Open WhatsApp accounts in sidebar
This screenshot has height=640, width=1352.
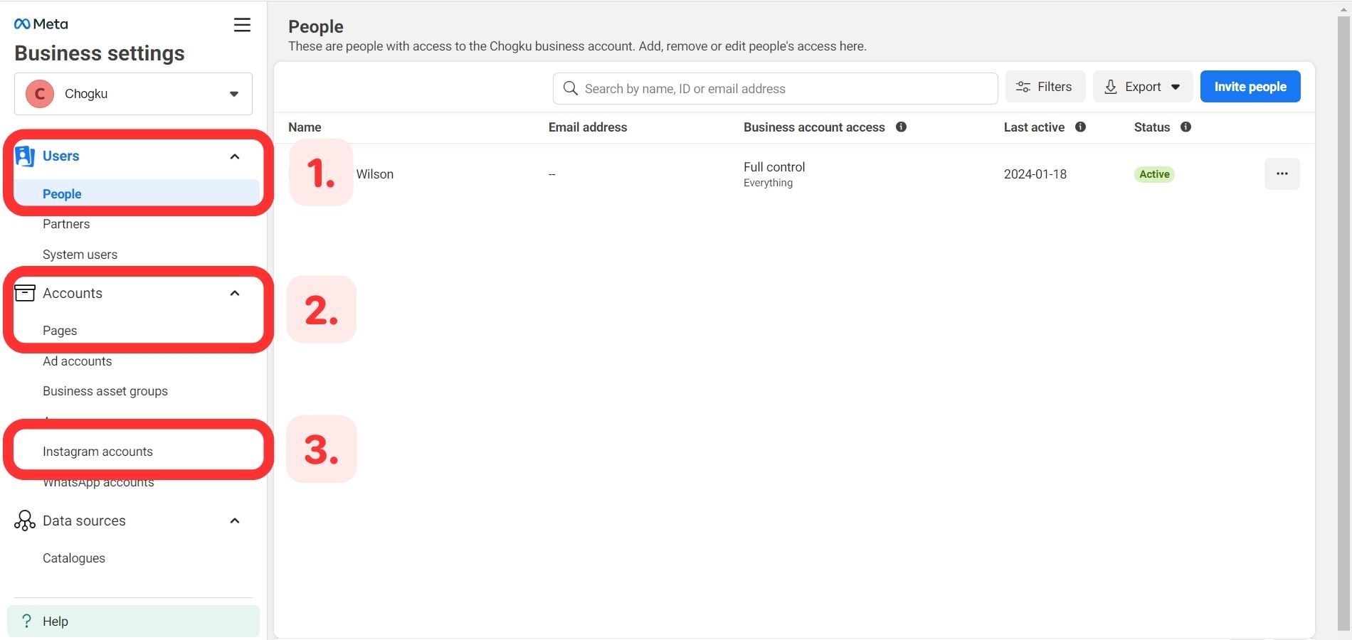[98, 484]
